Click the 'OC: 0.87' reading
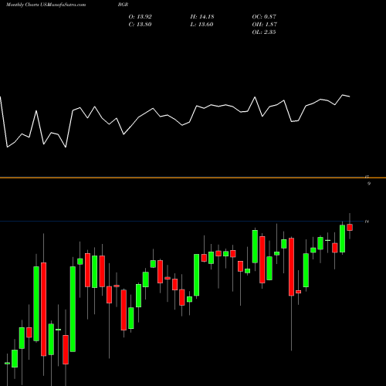 tap(264, 17)
